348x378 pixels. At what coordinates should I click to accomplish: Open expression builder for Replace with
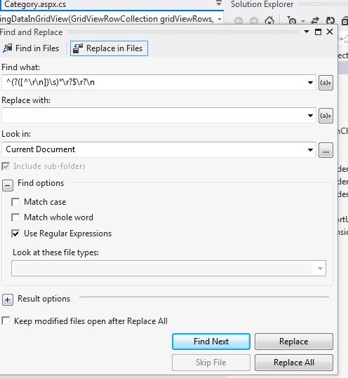click(x=326, y=116)
